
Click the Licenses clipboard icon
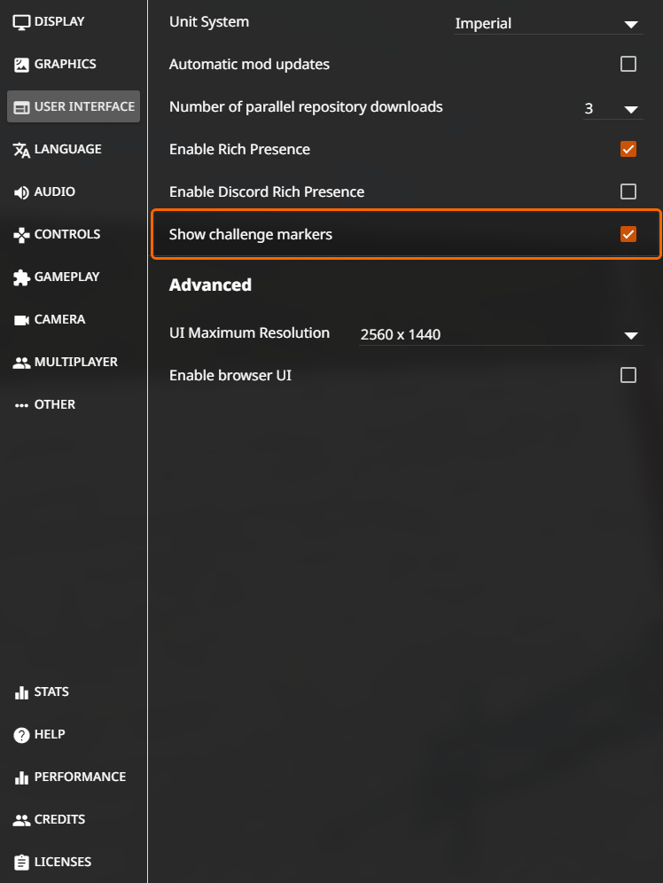[21, 862]
